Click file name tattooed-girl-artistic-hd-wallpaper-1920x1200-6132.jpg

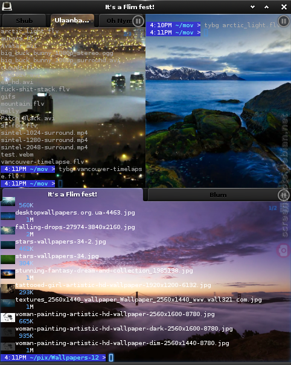tap(114, 285)
